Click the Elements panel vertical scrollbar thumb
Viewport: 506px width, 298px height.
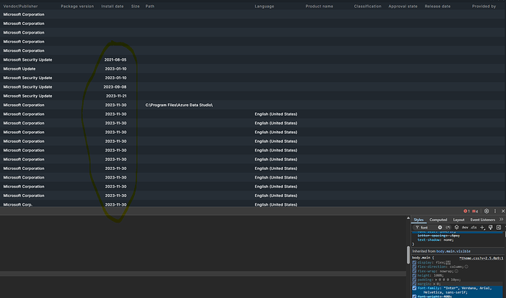coord(408,255)
